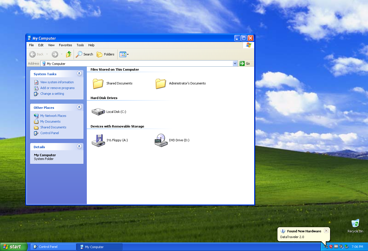The image size is (368, 251).
Task: Expand the Address bar dropdown
Action: click(235, 63)
